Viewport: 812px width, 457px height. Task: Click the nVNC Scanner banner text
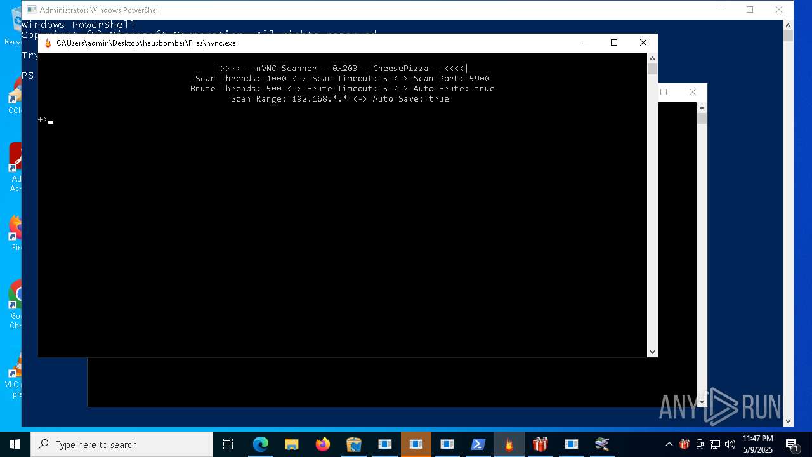[x=342, y=69]
